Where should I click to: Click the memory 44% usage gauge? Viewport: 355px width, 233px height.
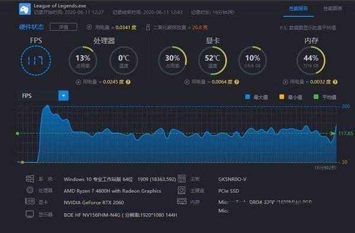pyautogui.click(x=311, y=61)
